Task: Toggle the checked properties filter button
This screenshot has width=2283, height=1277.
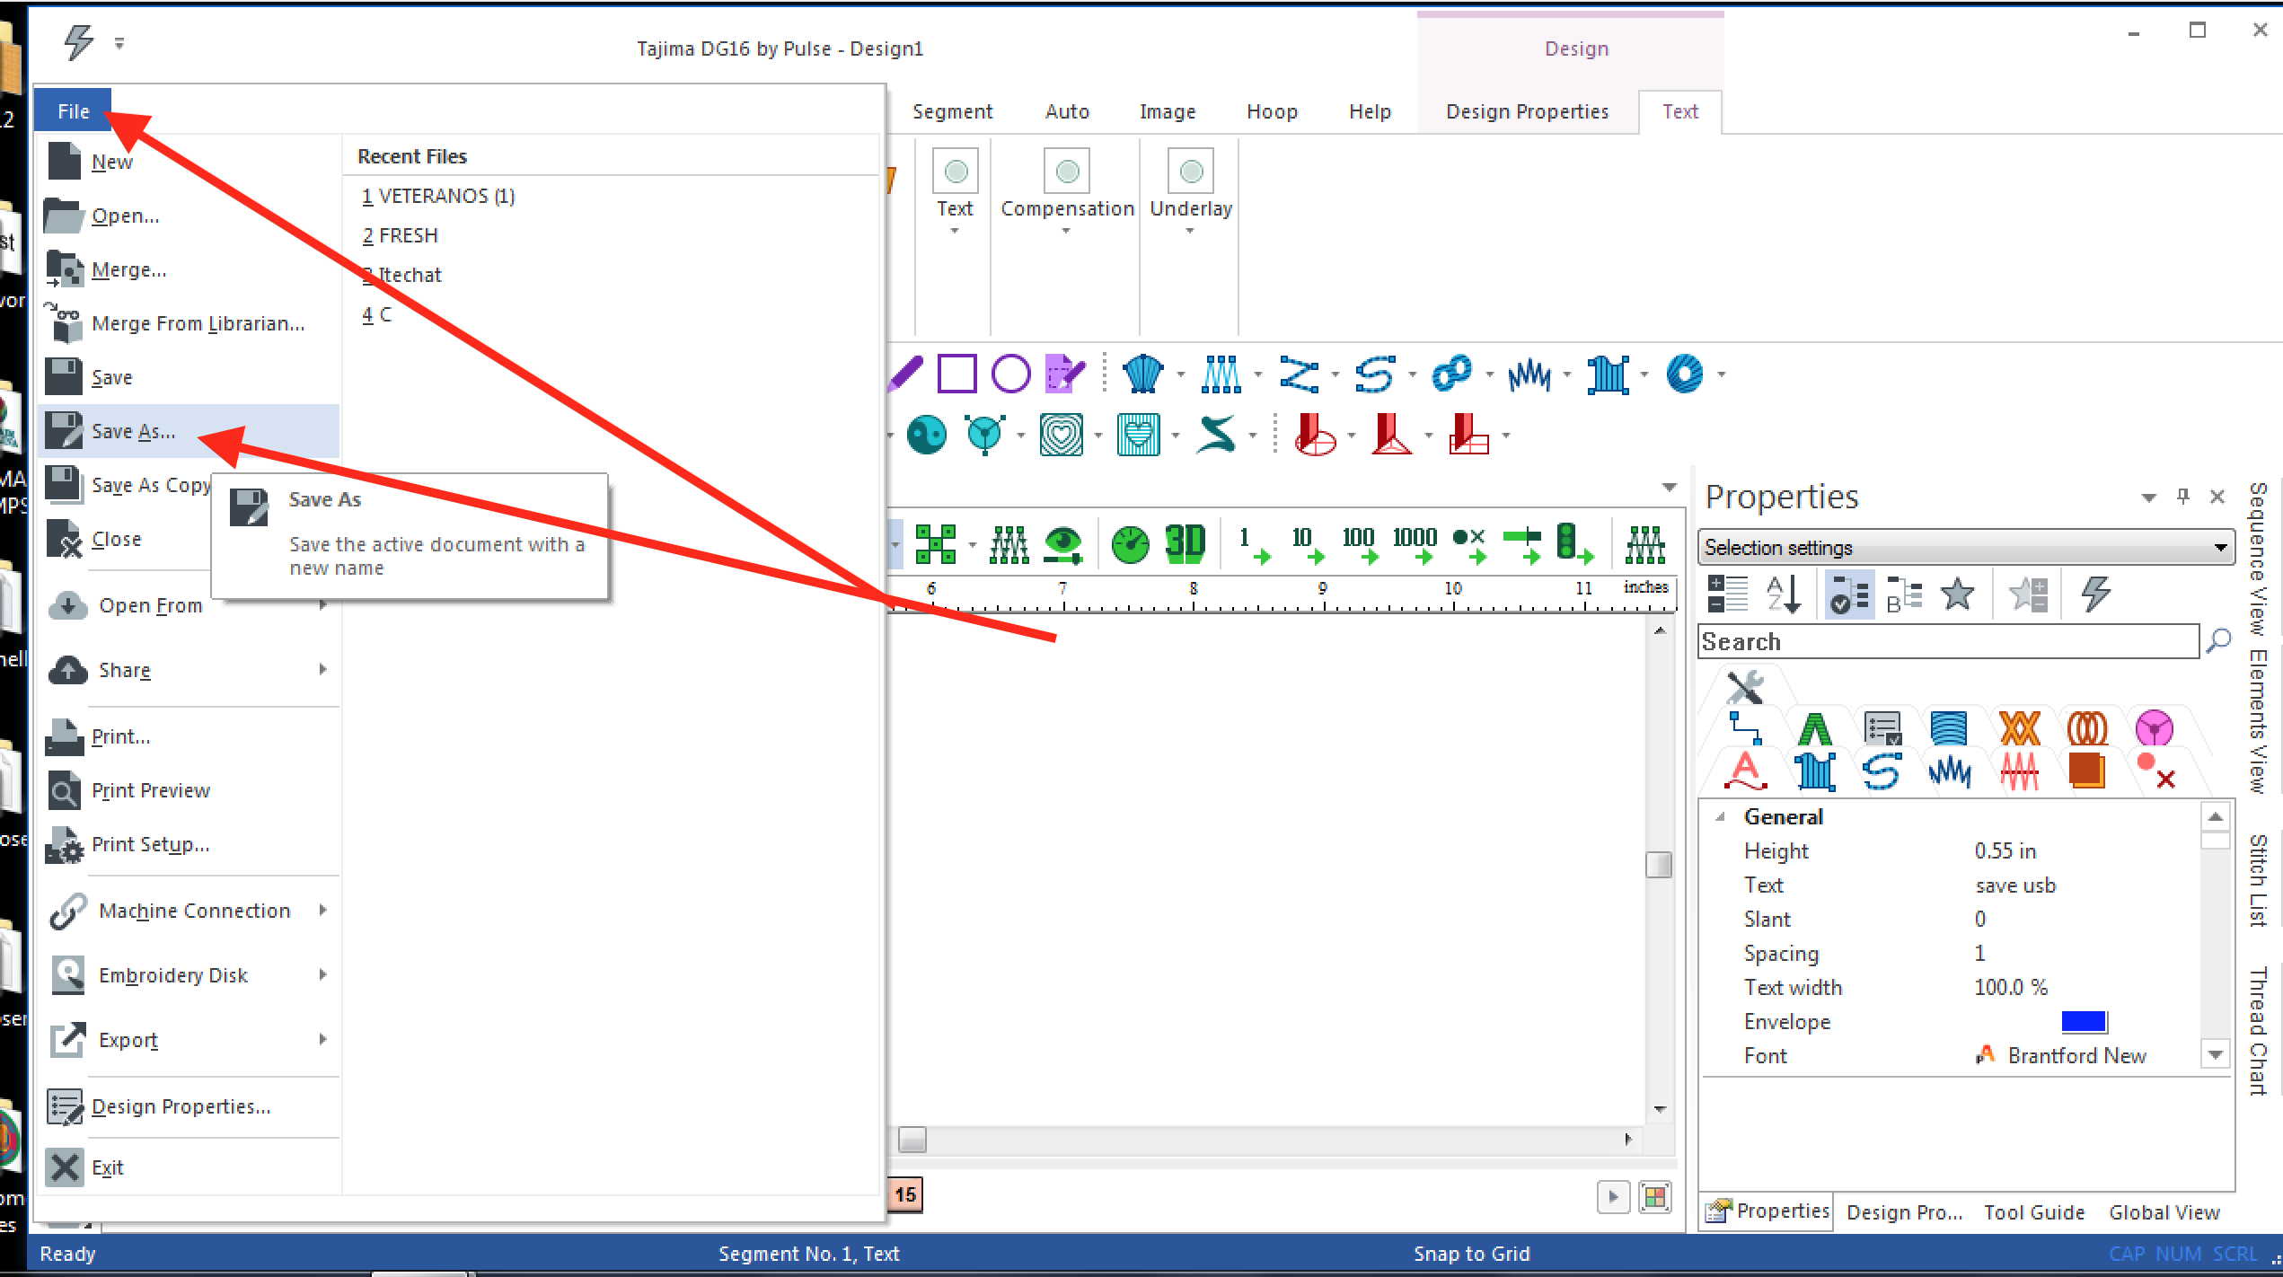Action: coord(1849,594)
